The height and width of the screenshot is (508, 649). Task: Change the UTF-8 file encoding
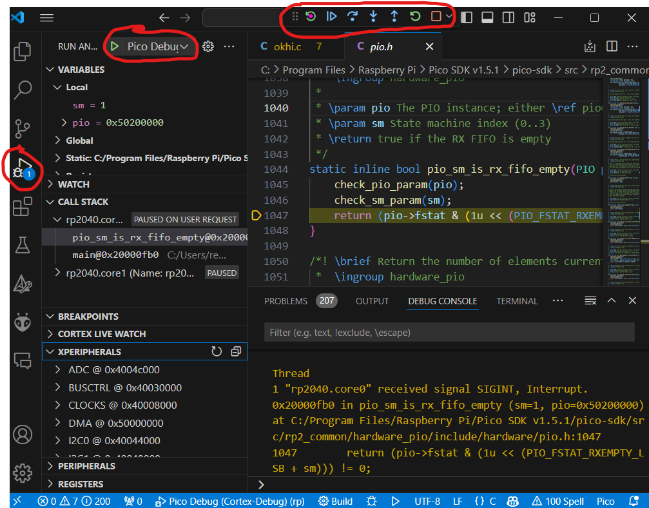[427, 502]
